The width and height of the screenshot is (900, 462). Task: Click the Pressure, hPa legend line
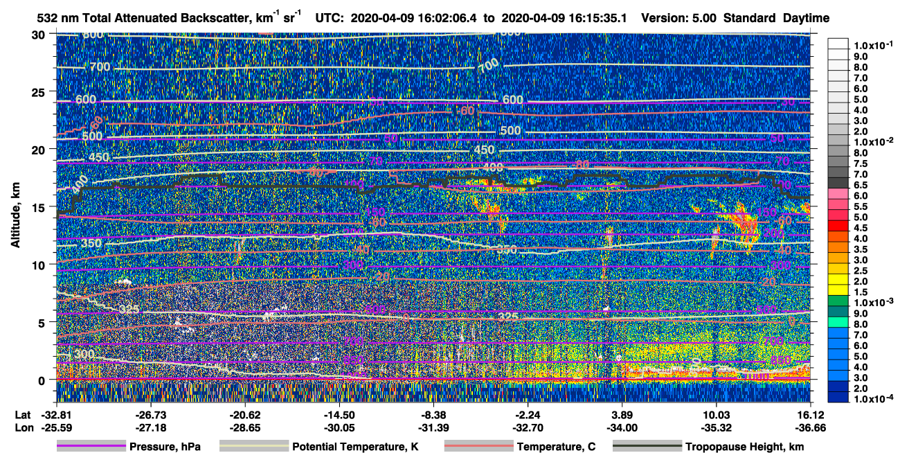[91, 447]
